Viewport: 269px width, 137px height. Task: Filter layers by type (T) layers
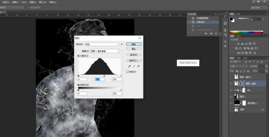click(x=254, y=62)
